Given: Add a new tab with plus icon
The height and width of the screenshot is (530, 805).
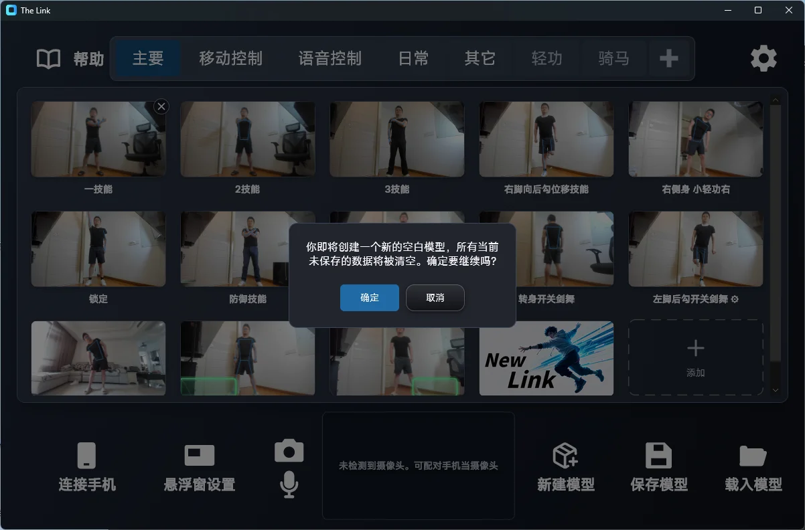Looking at the screenshot, I should pyautogui.click(x=668, y=59).
